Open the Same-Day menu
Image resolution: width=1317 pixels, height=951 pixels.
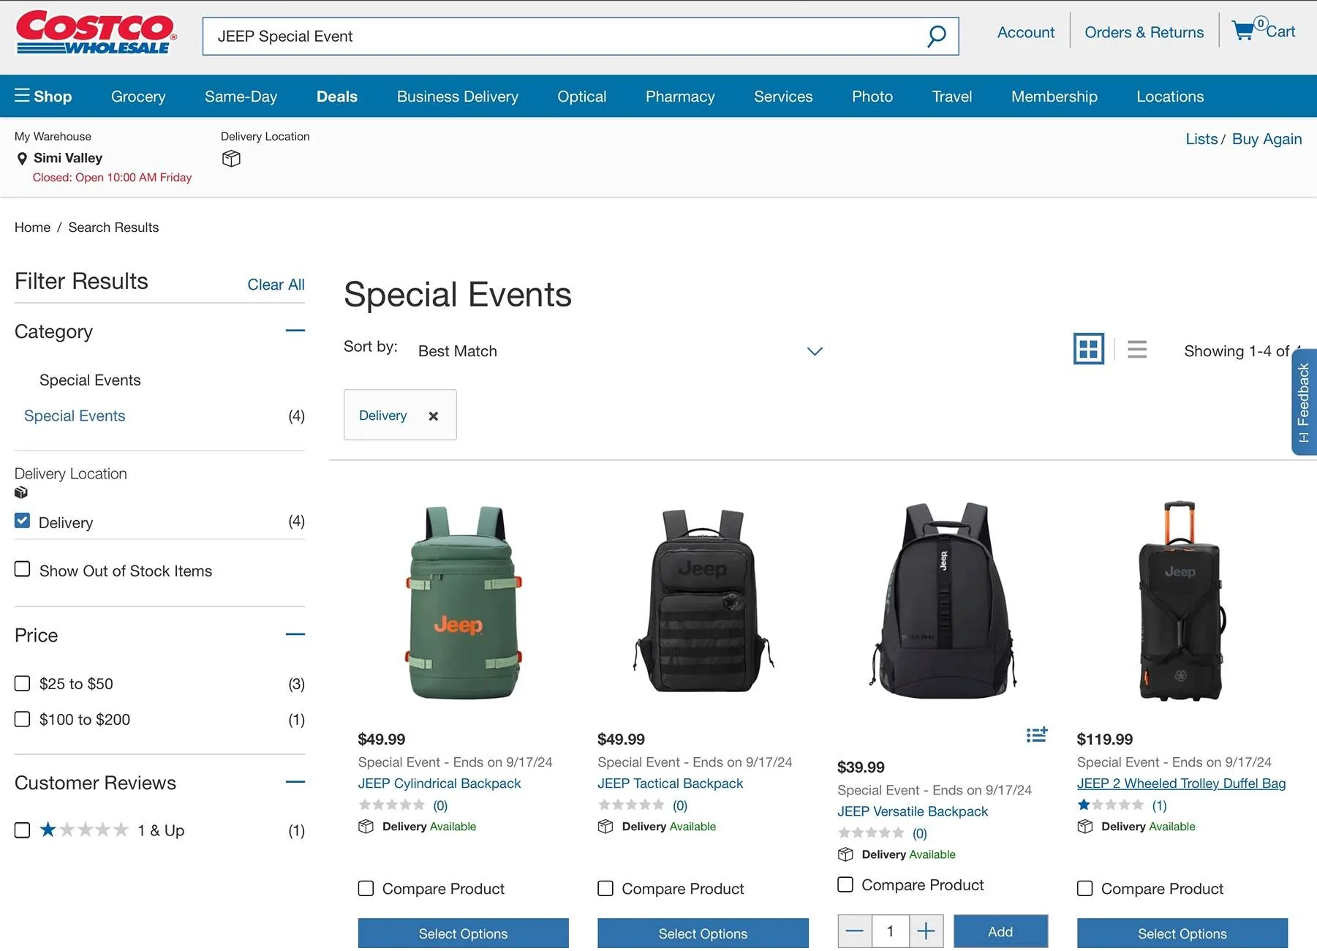pos(241,97)
